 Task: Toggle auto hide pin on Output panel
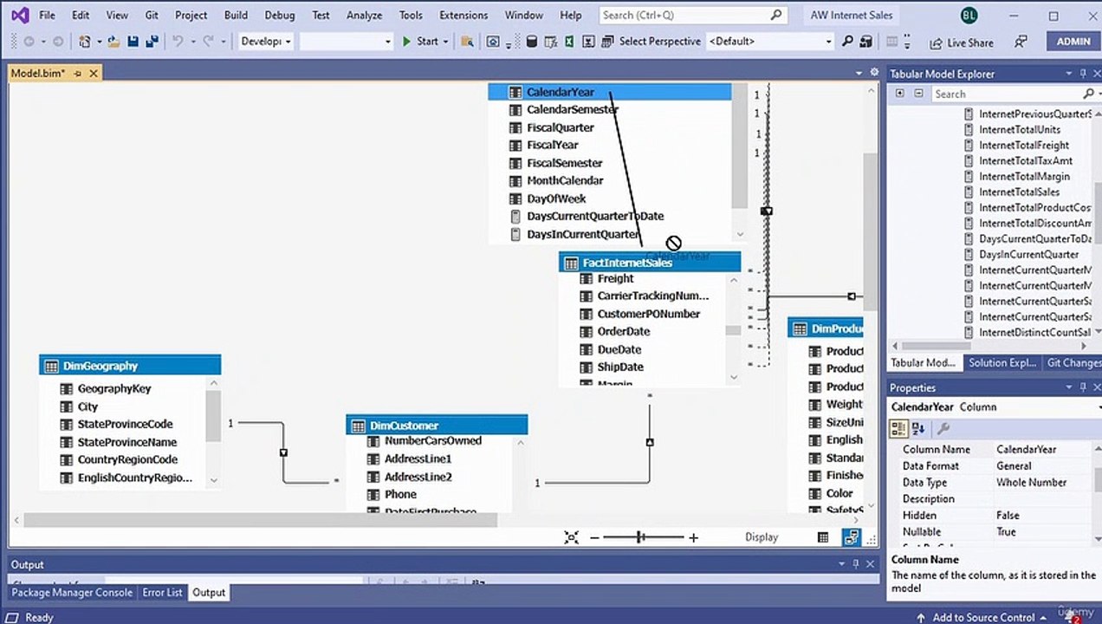point(857,564)
